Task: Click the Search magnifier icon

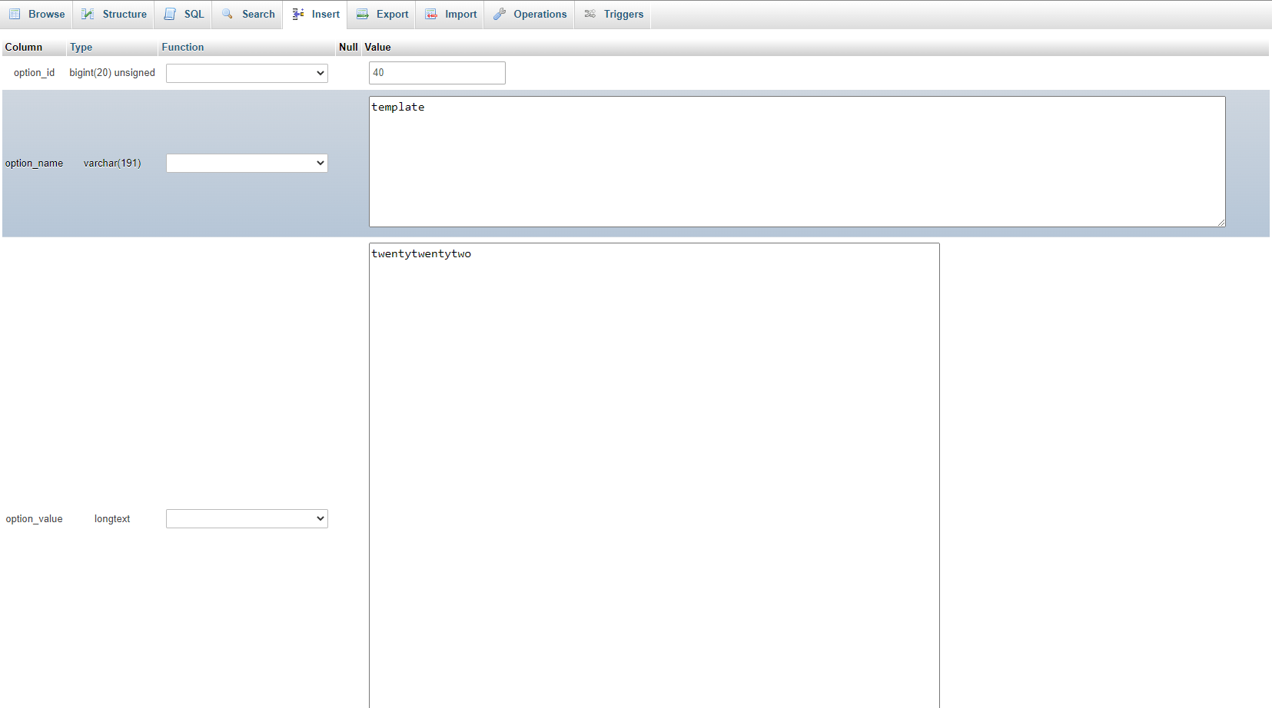Action: point(227,14)
